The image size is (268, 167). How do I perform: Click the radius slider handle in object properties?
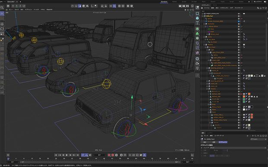(x=227, y=150)
